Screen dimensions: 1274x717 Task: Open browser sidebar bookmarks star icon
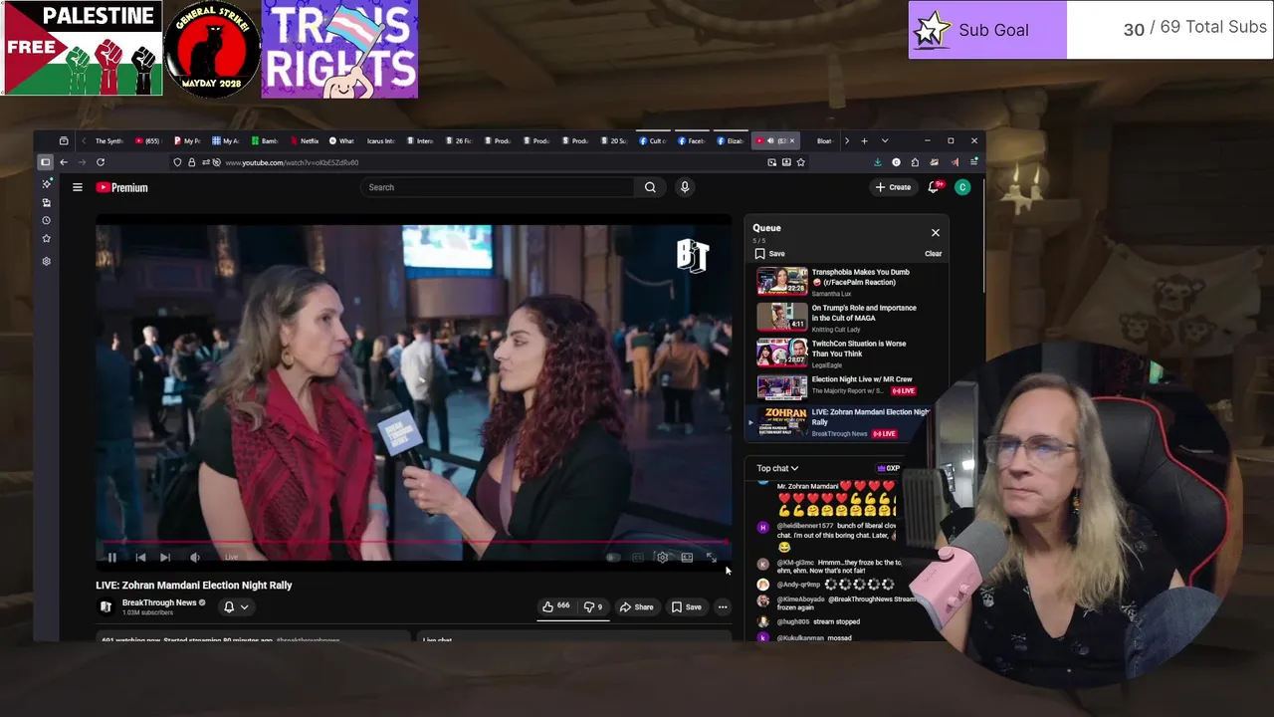pyautogui.click(x=46, y=239)
